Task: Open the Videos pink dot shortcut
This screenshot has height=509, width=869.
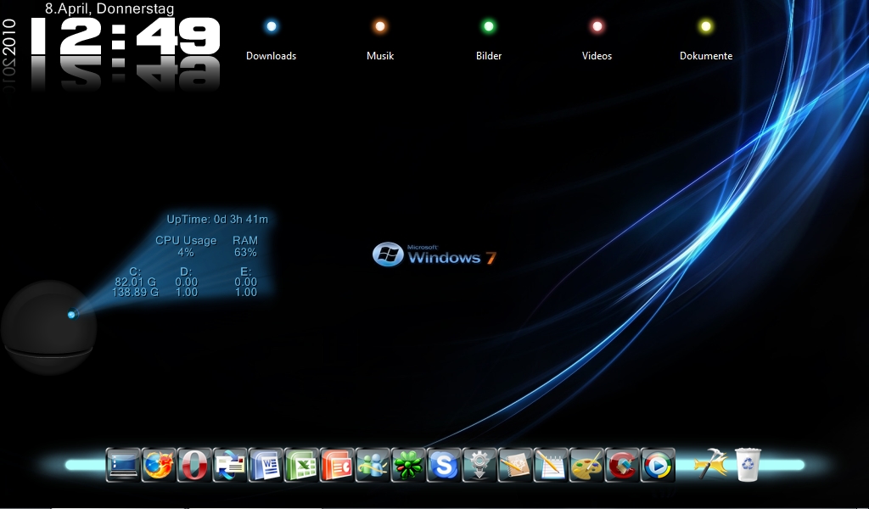Action: pos(597,26)
